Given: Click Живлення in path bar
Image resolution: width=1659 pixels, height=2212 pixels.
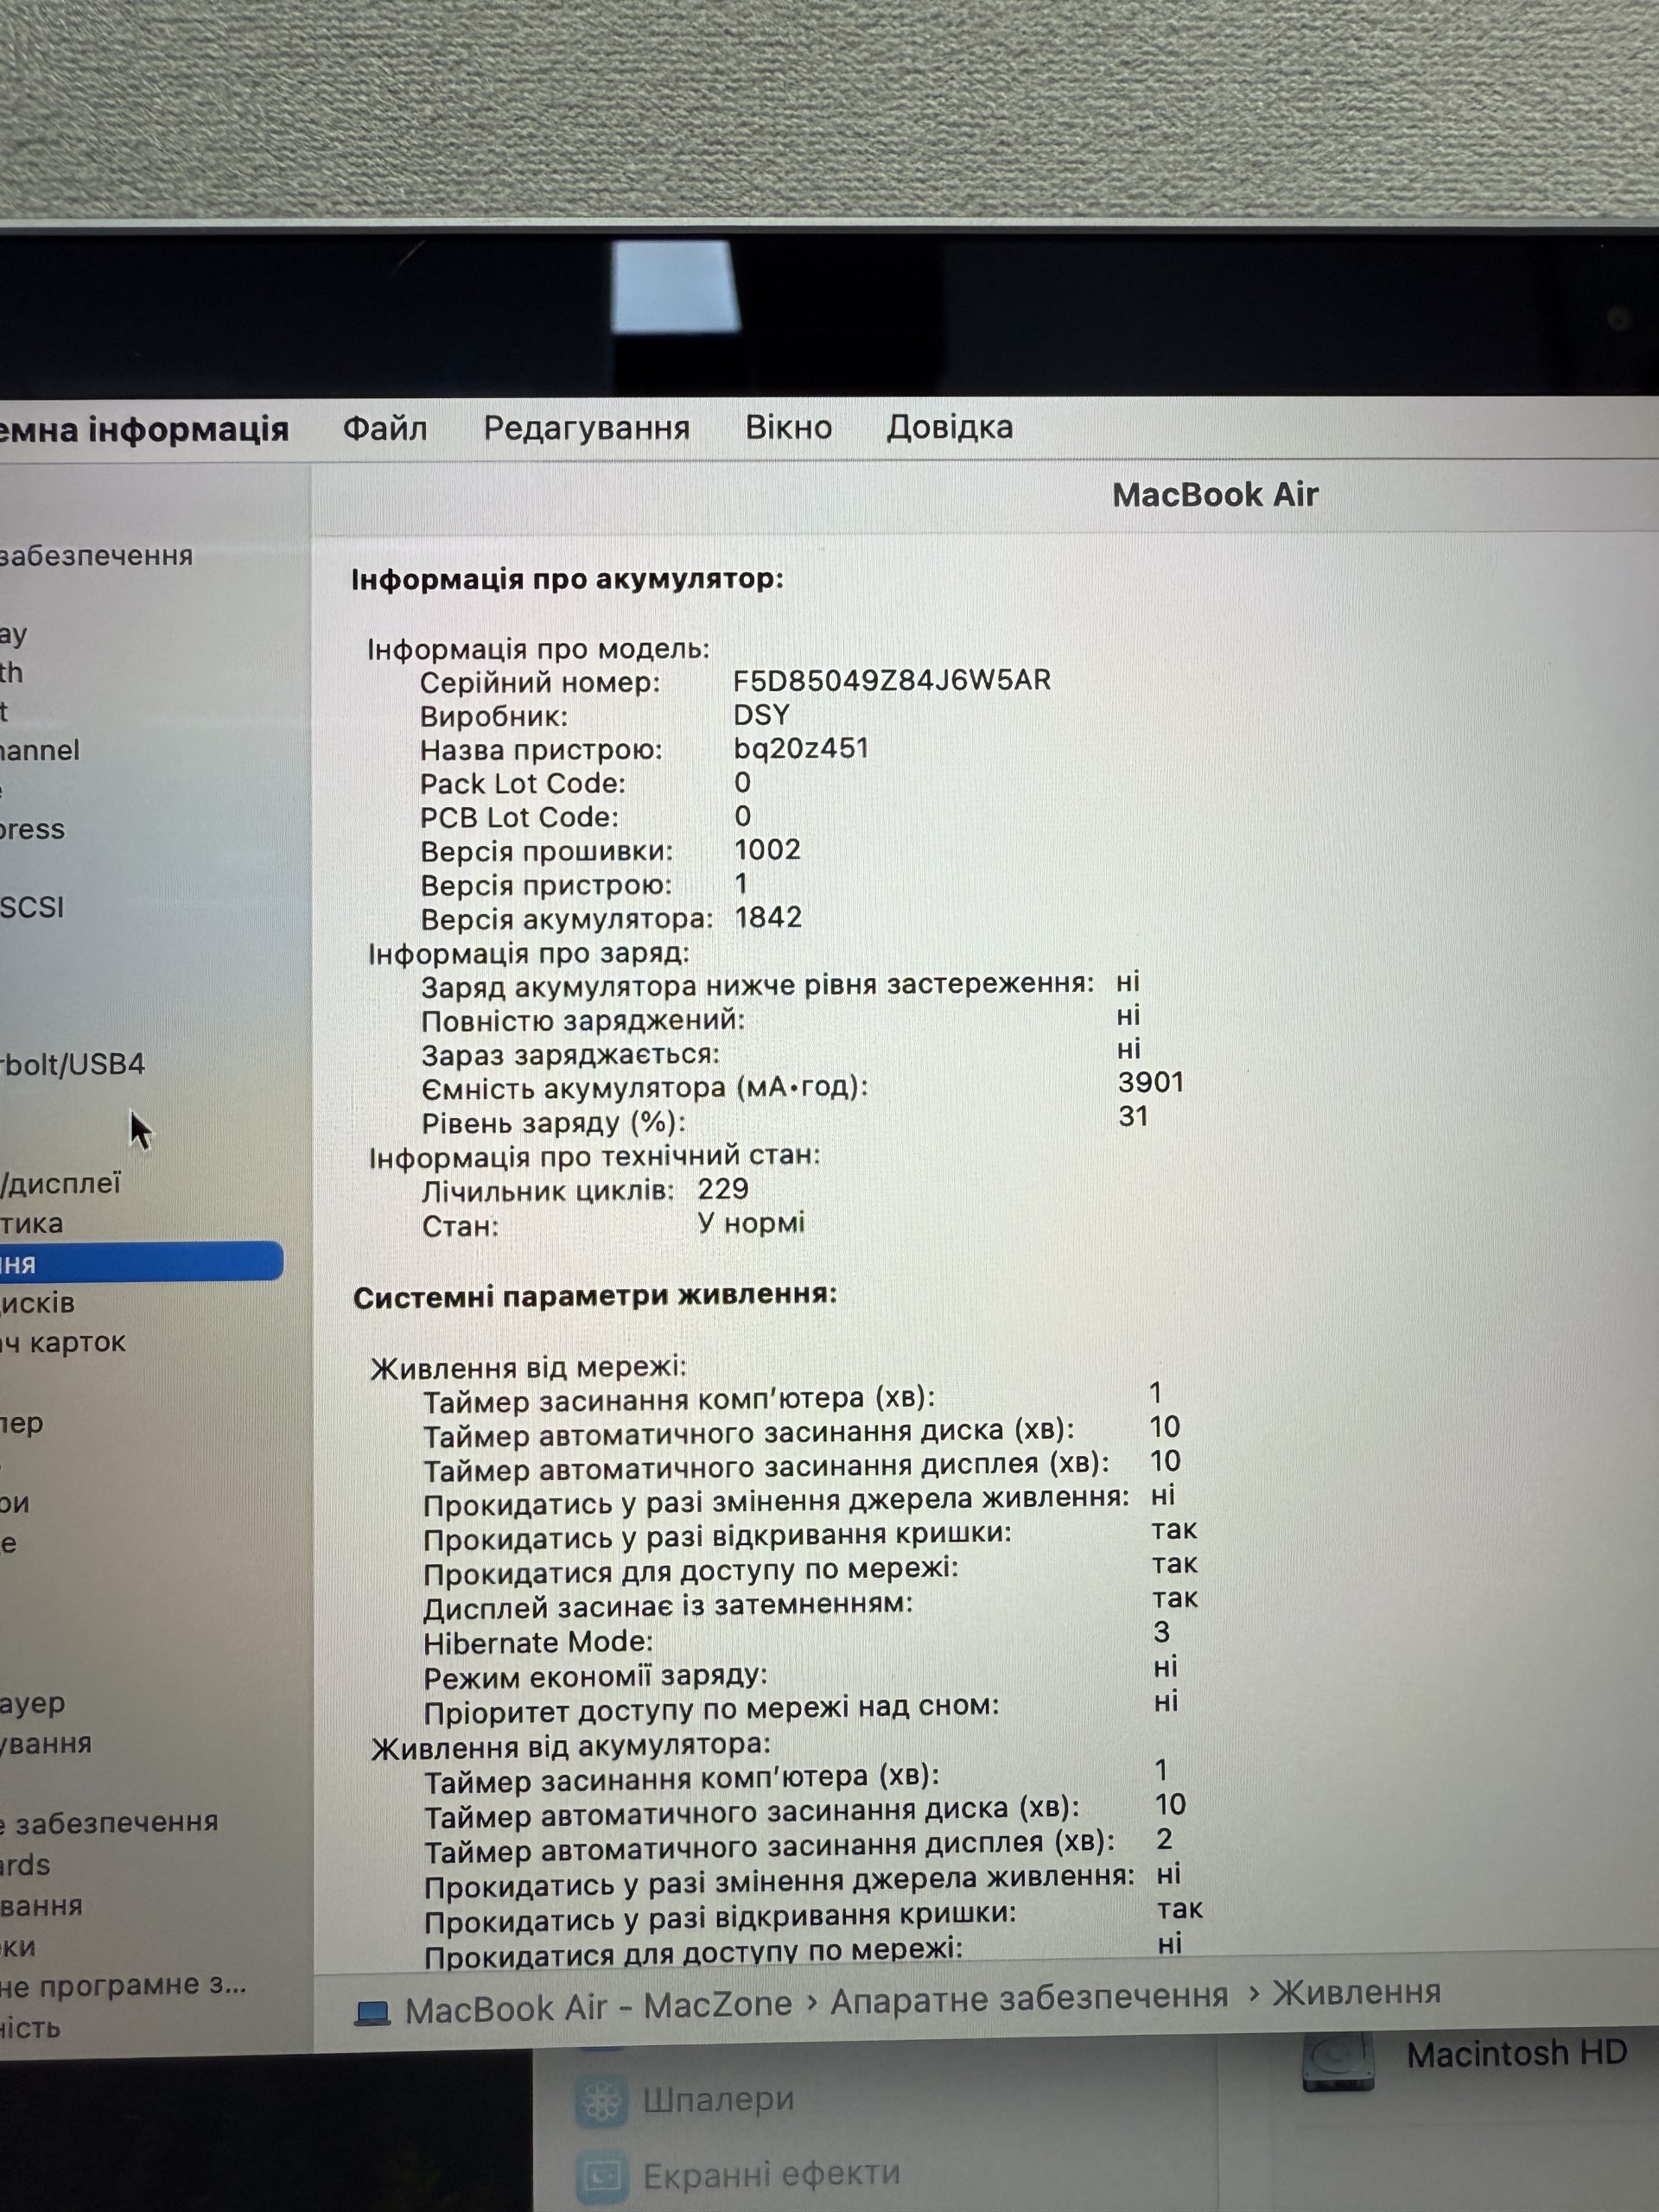Looking at the screenshot, I should point(1356,1992).
